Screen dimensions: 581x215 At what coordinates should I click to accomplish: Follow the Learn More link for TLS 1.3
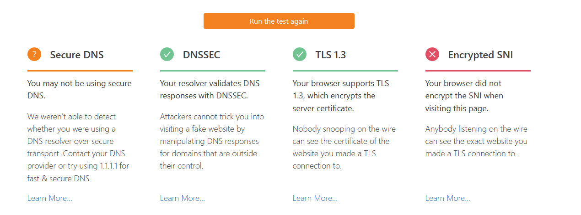[x=315, y=198]
